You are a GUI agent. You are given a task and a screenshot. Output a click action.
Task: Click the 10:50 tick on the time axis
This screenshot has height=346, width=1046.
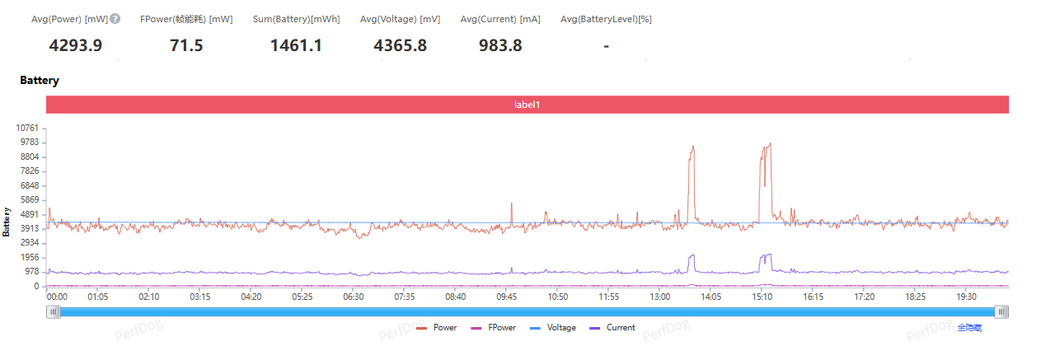(x=558, y=297)
